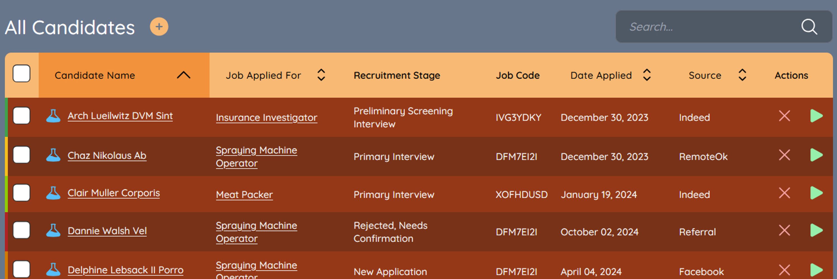
Task: Click the date January 19, 2024
Action: [598, 195]
